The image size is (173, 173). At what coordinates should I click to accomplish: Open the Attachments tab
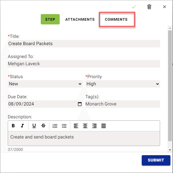pos(80,19)
